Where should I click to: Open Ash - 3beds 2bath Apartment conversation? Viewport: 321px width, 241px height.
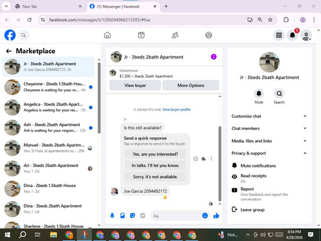(x=49, y=127)
